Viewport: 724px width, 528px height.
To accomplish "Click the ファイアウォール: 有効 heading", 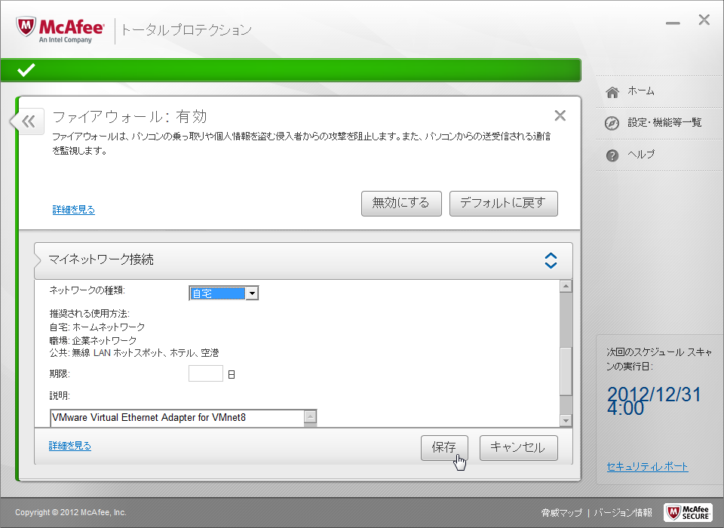I will pos(130,117).
